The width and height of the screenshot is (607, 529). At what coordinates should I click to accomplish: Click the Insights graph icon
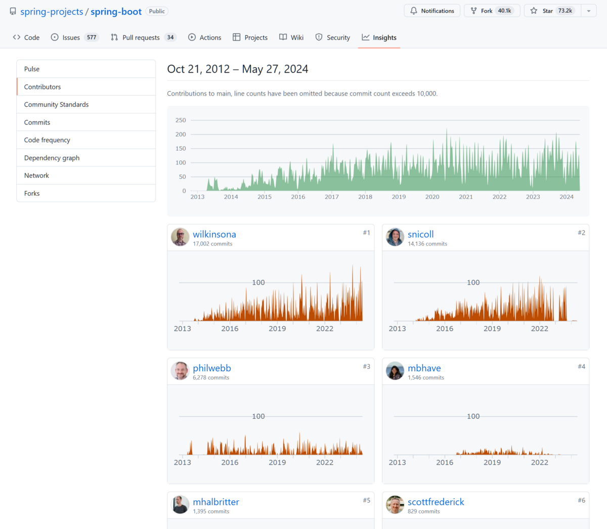click(x=365, y=37)
